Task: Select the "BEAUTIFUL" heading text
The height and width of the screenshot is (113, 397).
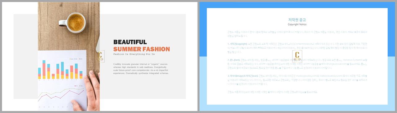Action: point(130,42)
